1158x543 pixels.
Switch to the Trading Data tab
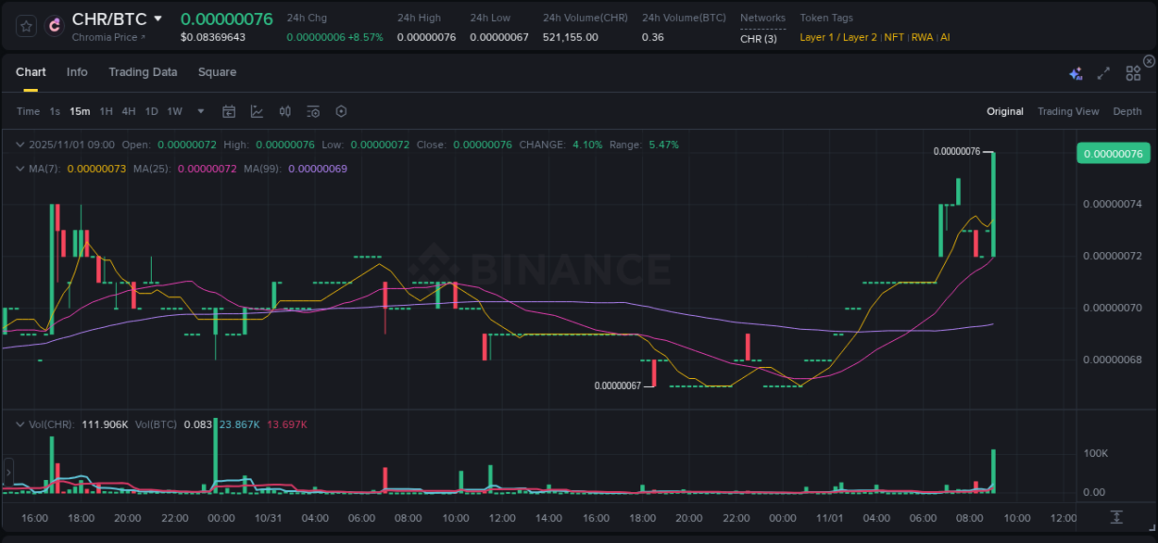(143, 72)
